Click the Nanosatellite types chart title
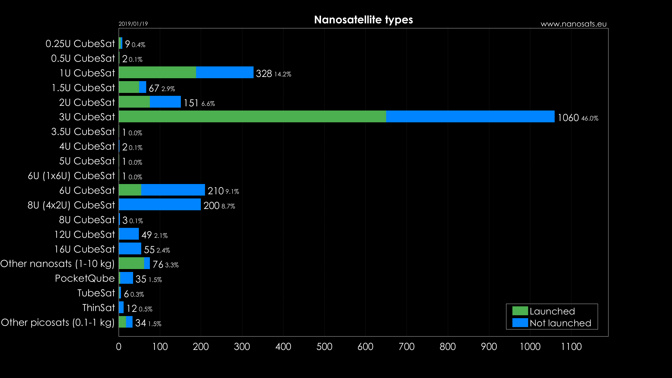Image resolution: width=672 pixels, height=378 pixels. pos(363,20)
